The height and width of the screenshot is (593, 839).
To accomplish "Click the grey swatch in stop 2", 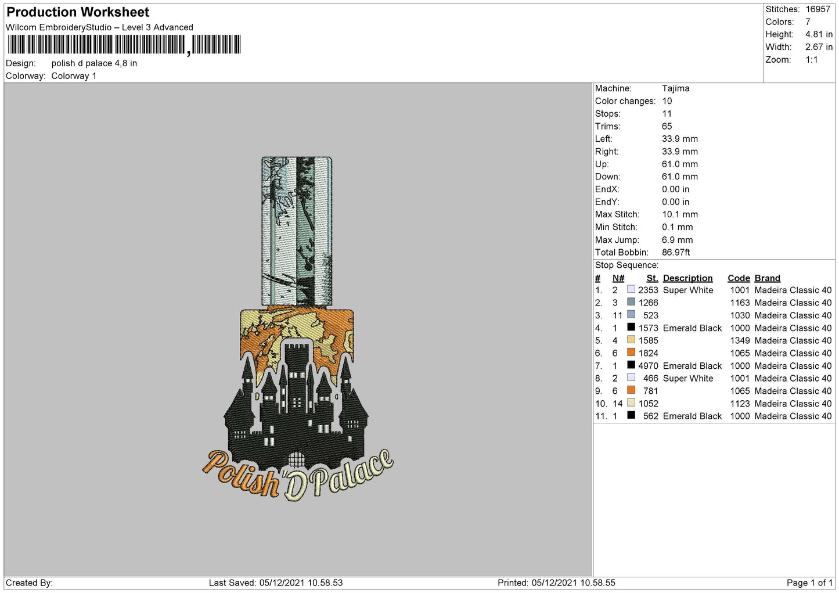I will (631, 302).
